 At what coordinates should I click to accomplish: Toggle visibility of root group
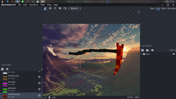coord(174,54)
